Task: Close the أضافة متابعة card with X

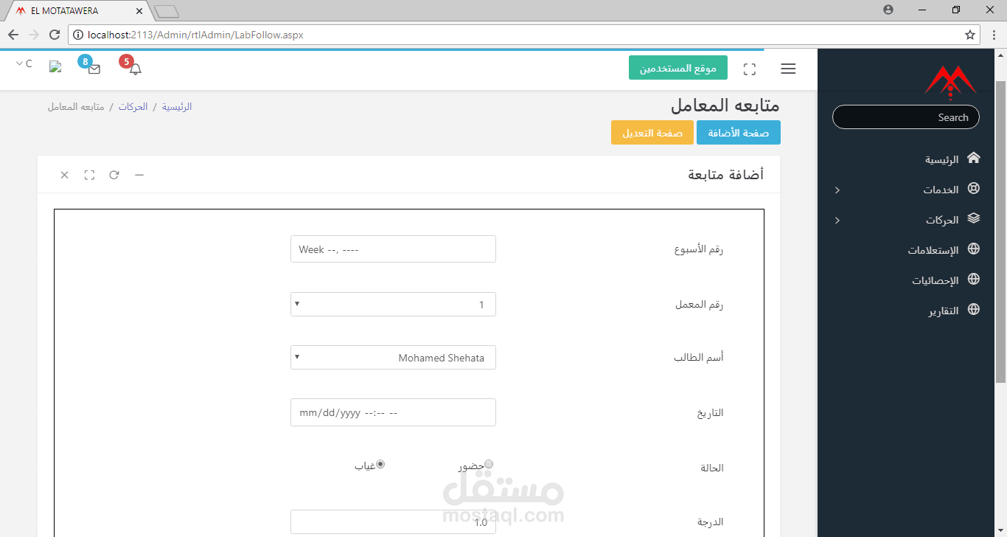Action: click(x=64, y=175)
